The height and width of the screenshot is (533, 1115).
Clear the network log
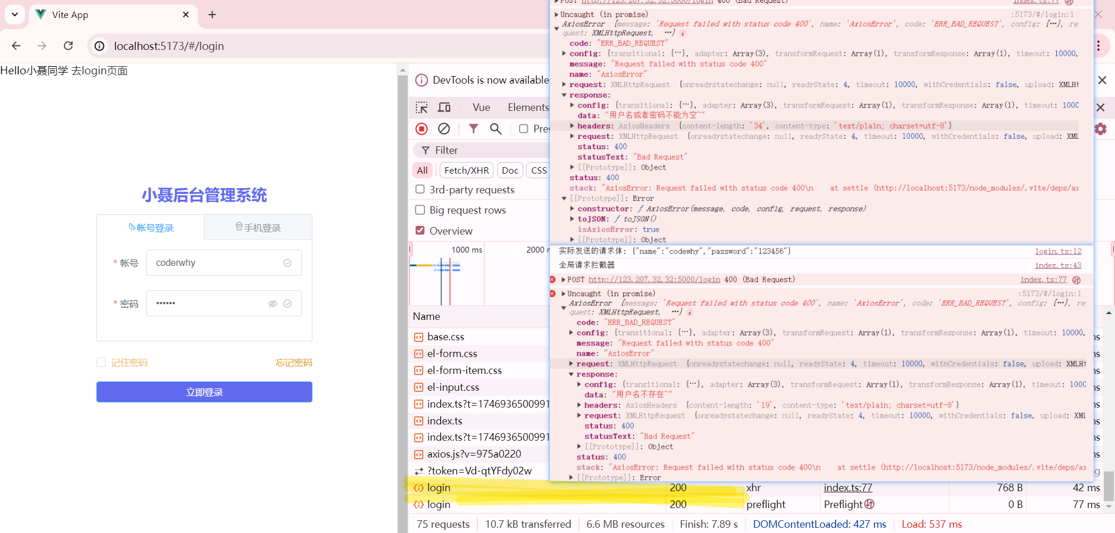pos(444,129)
